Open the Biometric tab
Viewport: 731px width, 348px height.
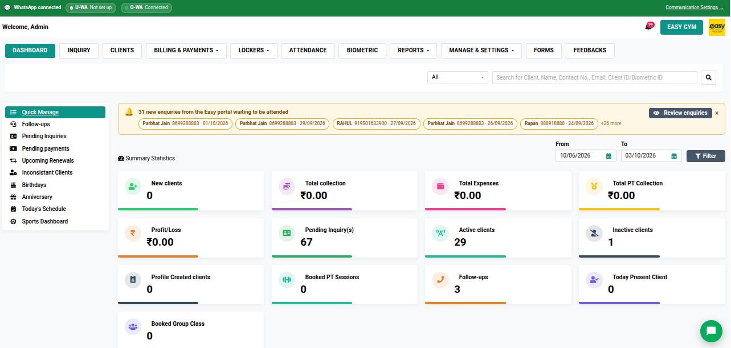(362, 51)
